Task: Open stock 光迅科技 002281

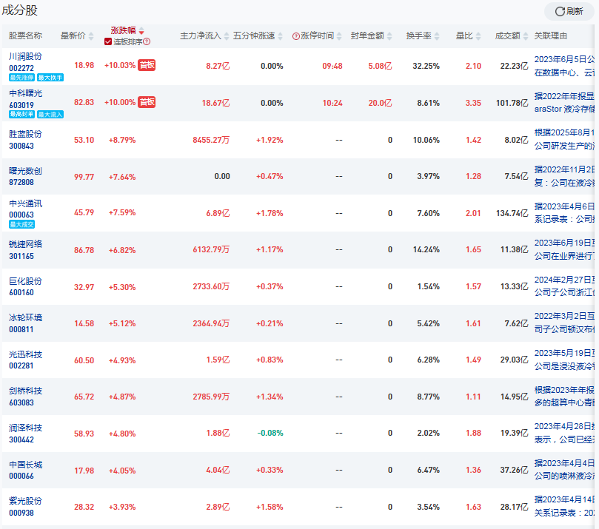Action: point(25,360)
